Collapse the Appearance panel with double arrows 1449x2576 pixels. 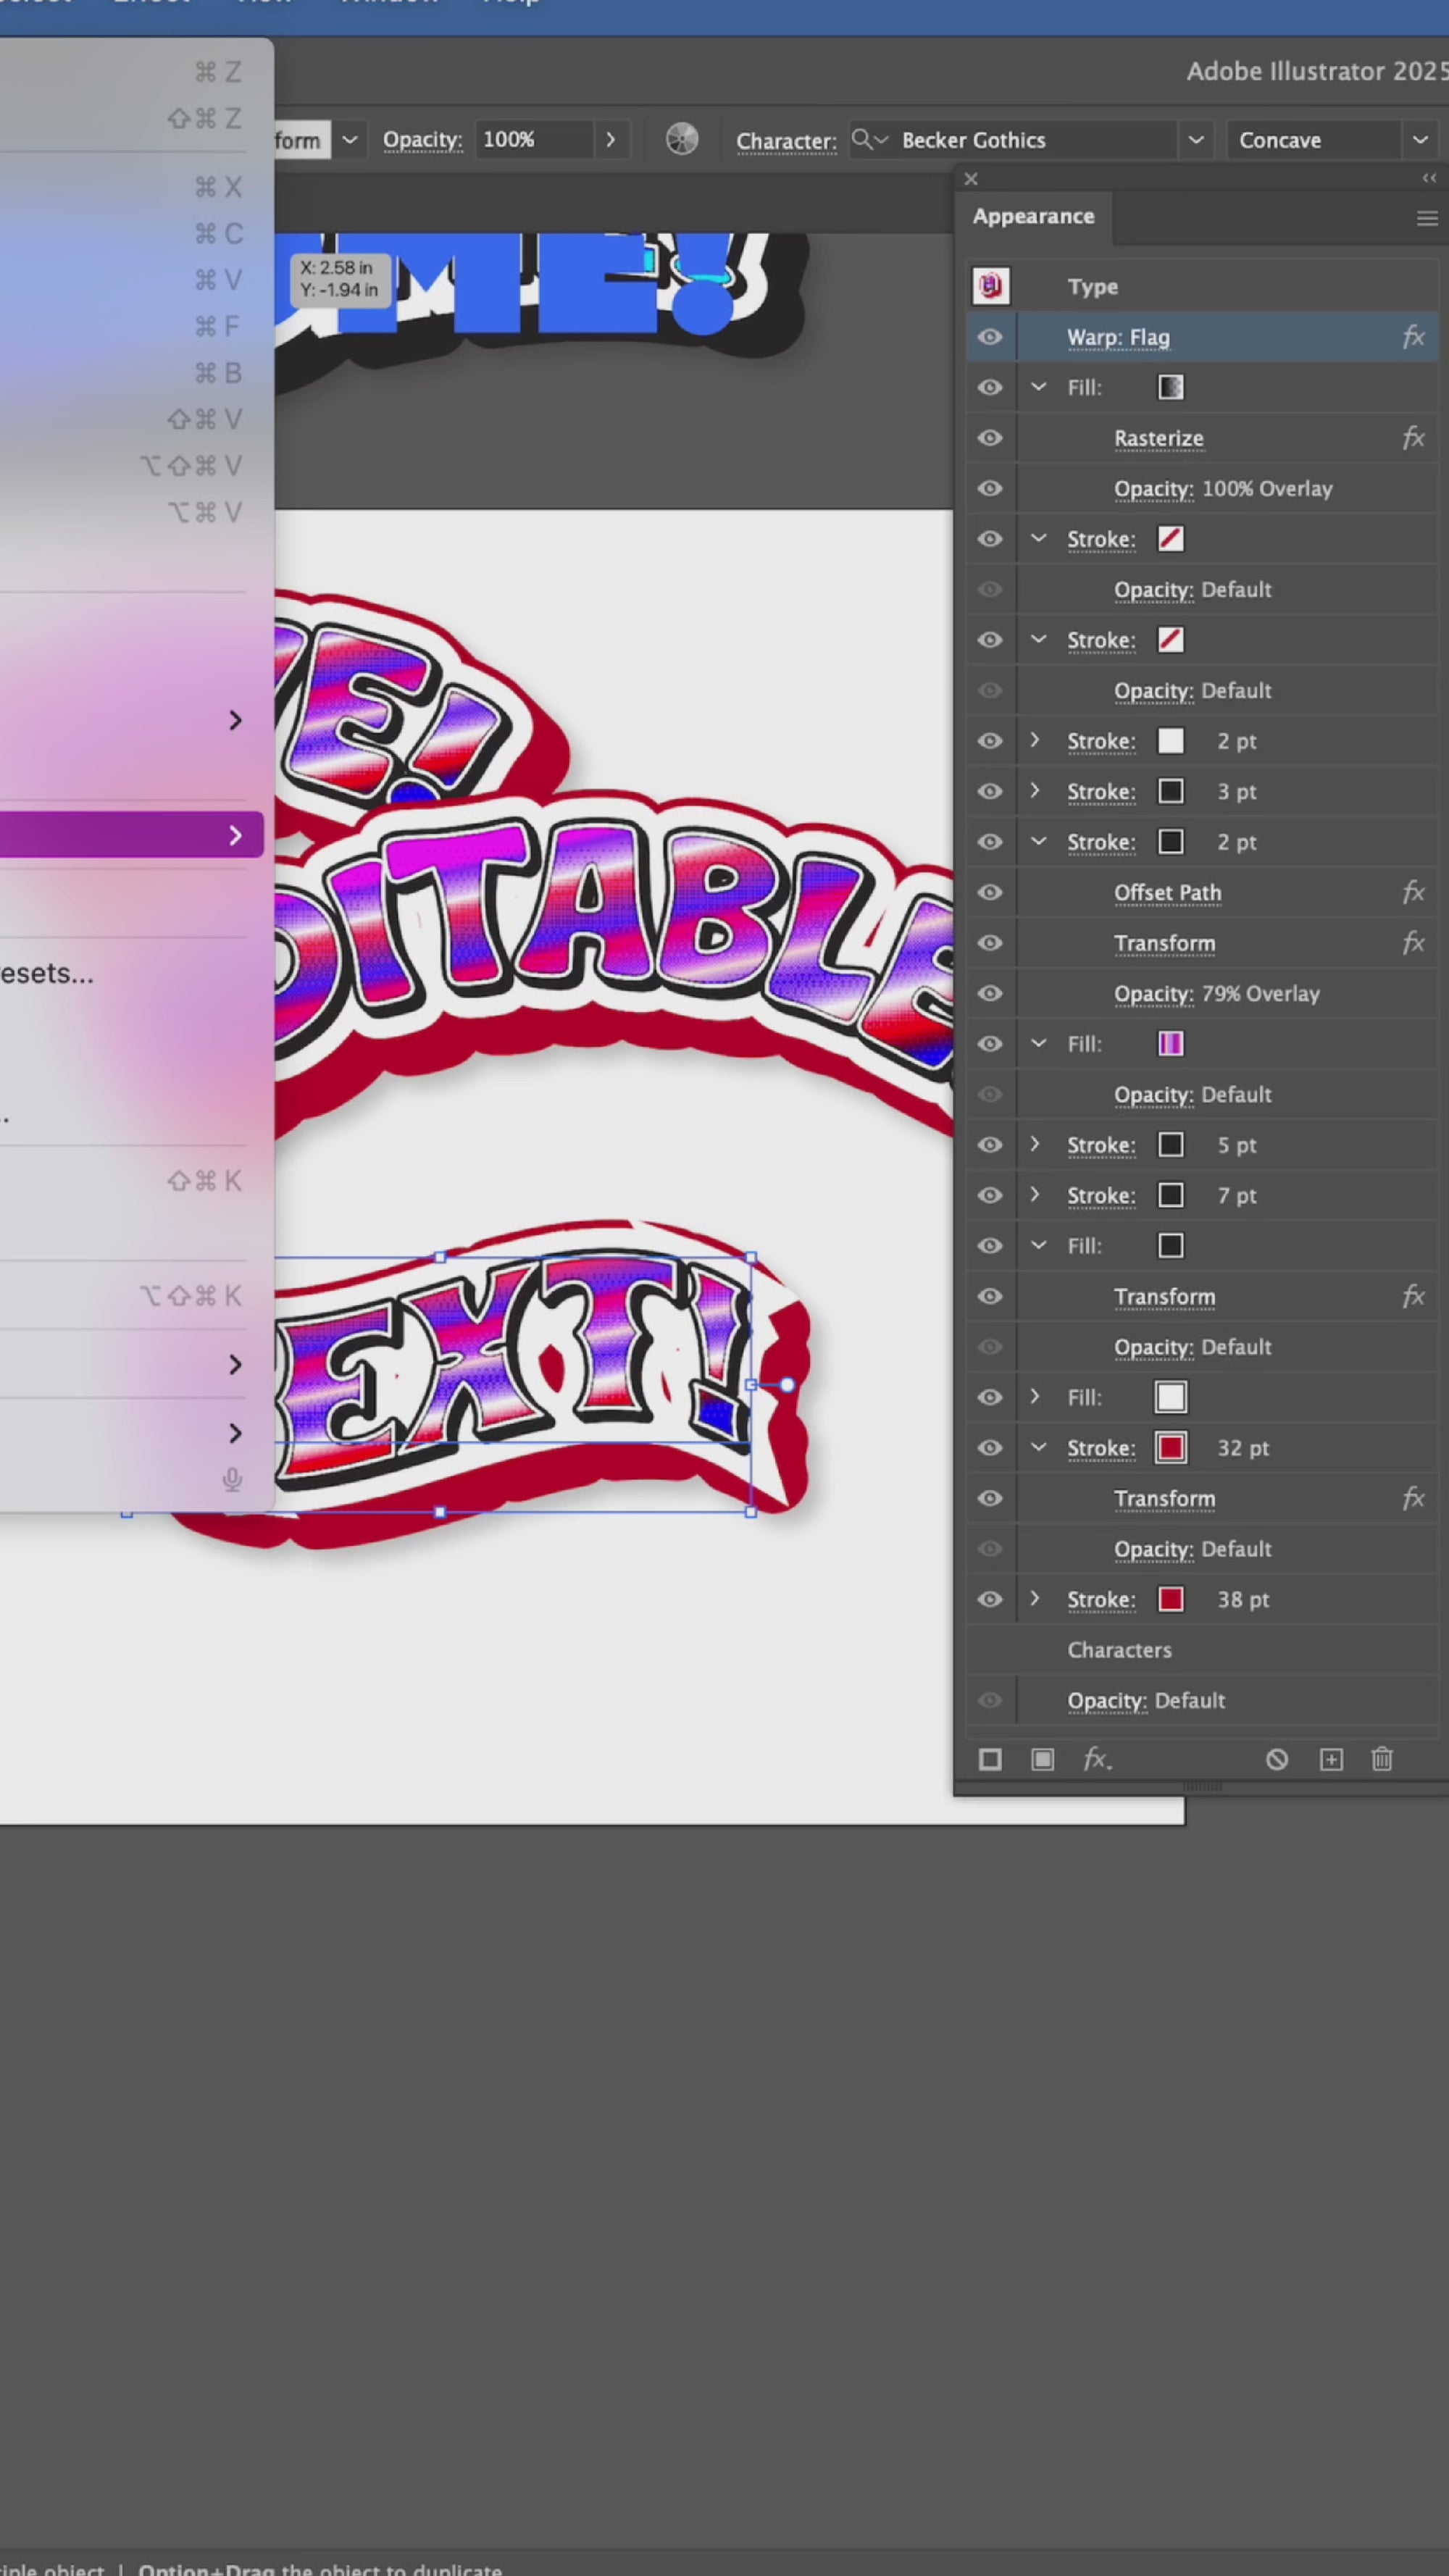[1429, 178]
